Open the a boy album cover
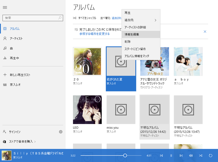Image resolution: width=218 pixels, height=162 pixels. (x=188, y=61)
